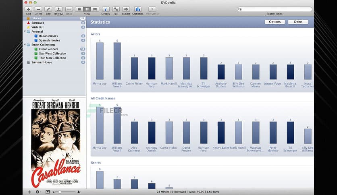
Task: Select the Borrowed collection
Action: coord(54,23)
